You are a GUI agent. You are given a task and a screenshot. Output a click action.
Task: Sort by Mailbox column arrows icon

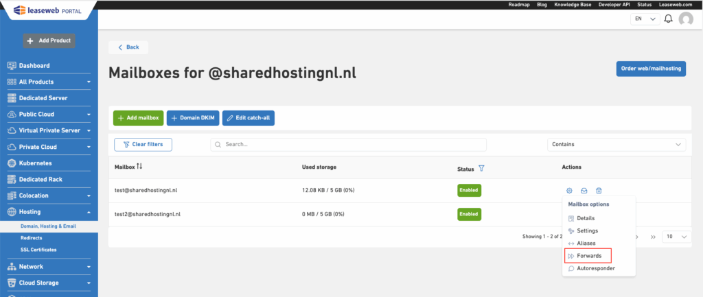pos(139,166)
